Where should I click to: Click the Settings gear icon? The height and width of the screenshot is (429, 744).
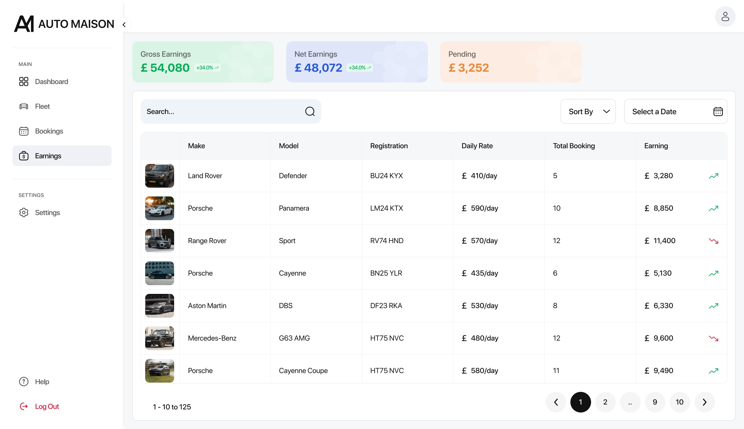coord(24,212)
